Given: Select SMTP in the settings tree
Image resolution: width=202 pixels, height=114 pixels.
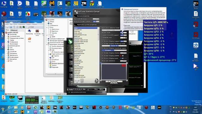Looking at the screenshot, I should [53, 37].
